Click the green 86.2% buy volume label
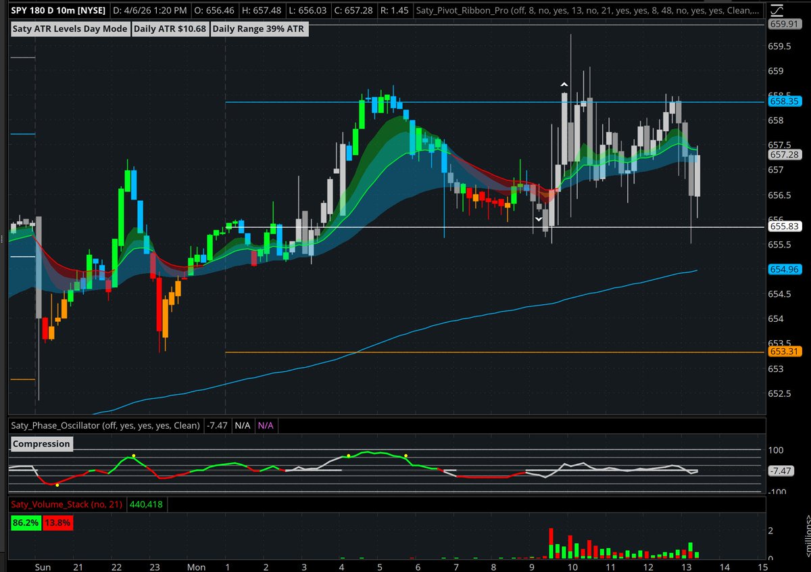Image resolution: width=811 pixels, height=572 pixels. coord(25,523)
